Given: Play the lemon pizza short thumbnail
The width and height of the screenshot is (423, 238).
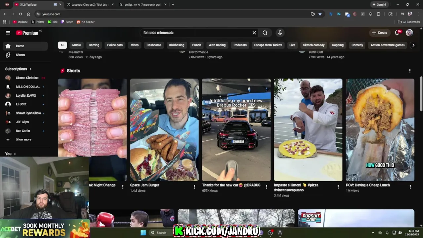Looking at the screenshot, I should click(x=308, y=130).
